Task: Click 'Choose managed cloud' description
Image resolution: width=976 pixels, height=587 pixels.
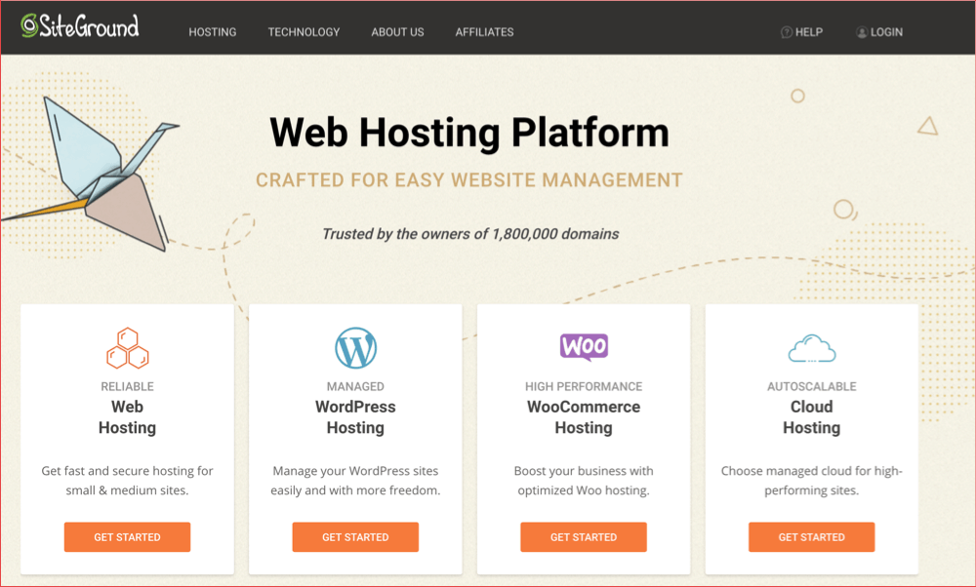Action: pyautogui.click(x=812, y=481)
